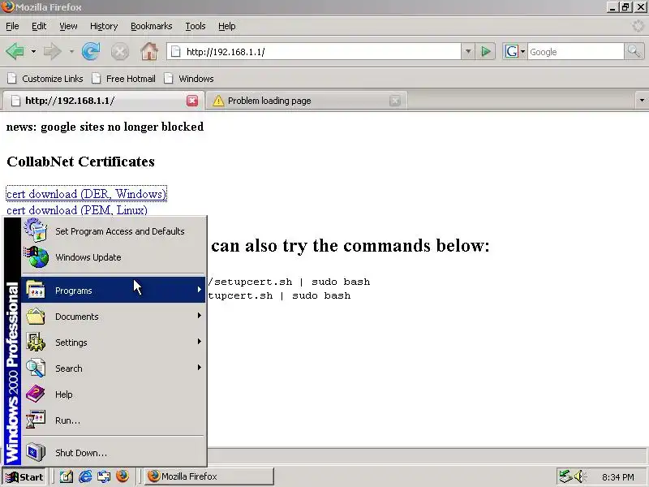Click the Mozilla Firefox taskbar button
Screen dimensions: 649x487
pos(209,476)
